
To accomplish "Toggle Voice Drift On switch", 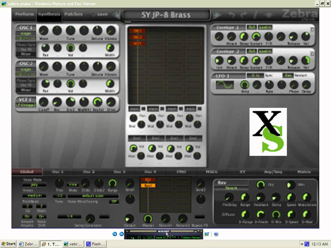I will (41, 217).
